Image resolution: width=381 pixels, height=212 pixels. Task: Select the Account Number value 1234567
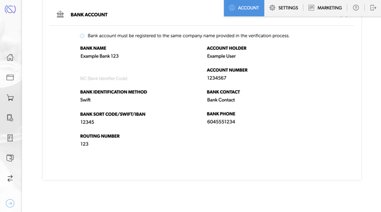click(216, 78)
